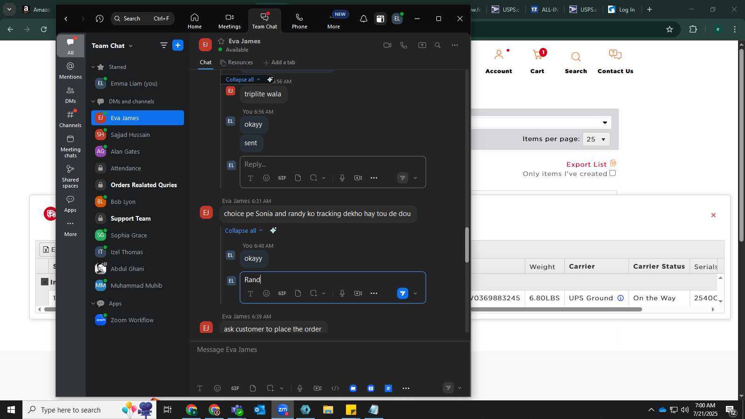Send the Rand reply with blue send button
The height and width of the screenshot is (419, 745).
tap(403, 293)
